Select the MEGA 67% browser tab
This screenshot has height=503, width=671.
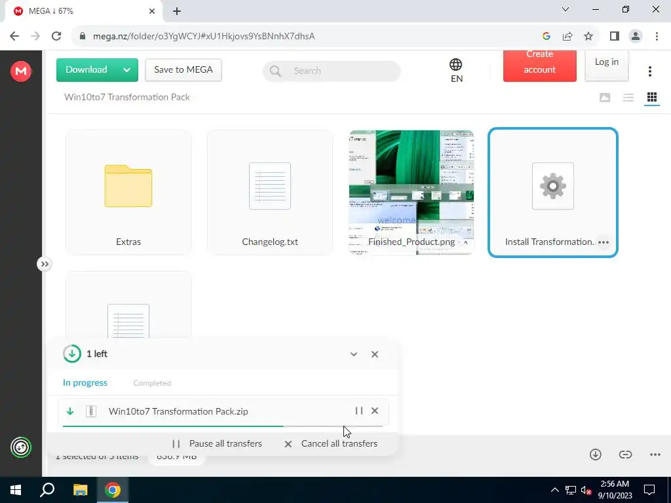coord(83,11)
